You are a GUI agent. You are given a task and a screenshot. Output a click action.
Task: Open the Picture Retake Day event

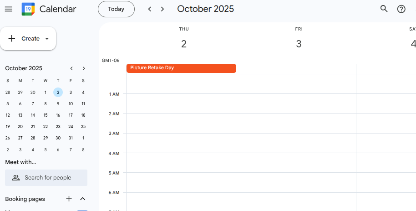181,68
